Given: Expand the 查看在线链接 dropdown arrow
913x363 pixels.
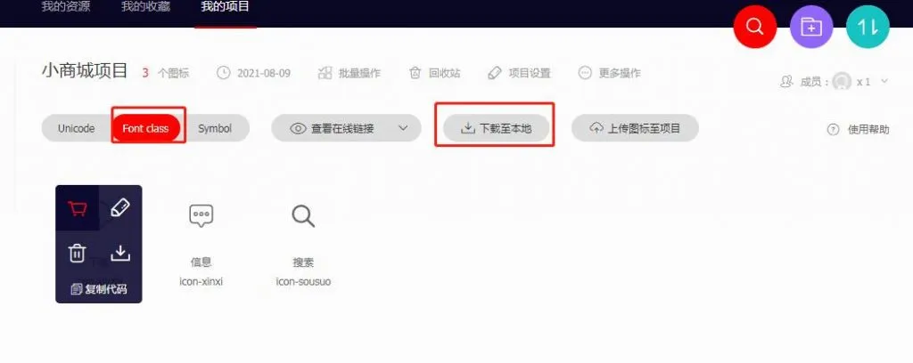Looking at the screenshot, I should tap(403, 128).
